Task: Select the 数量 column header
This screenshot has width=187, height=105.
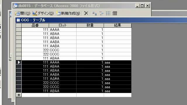Action: (90, 25)
